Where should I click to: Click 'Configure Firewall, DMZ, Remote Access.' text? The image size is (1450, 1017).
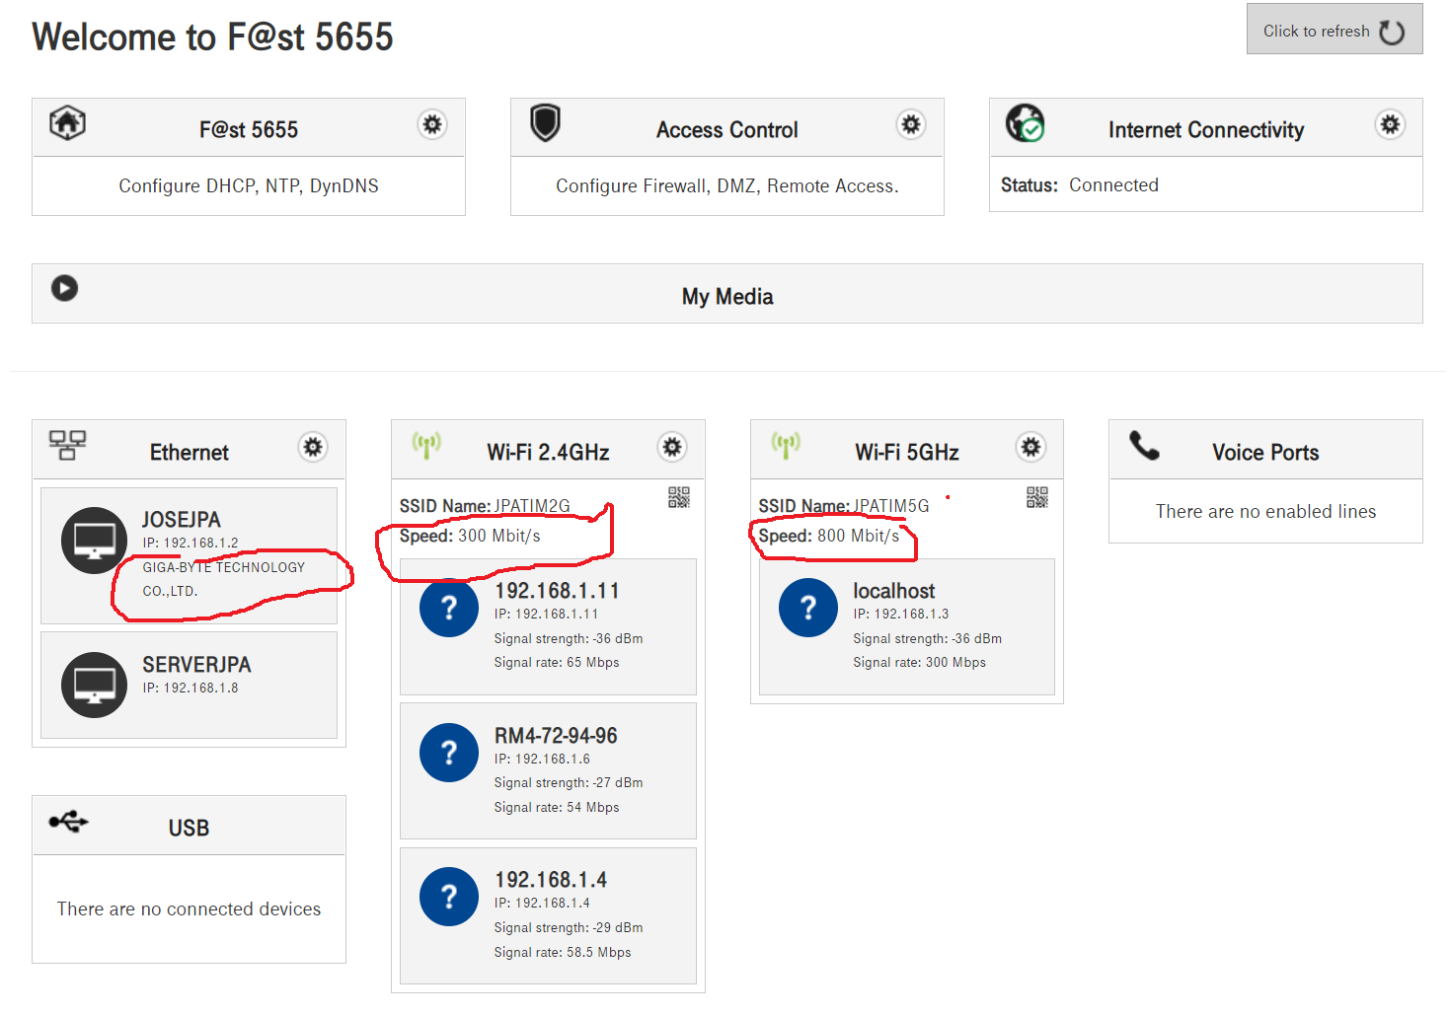(x=727, y=186)
